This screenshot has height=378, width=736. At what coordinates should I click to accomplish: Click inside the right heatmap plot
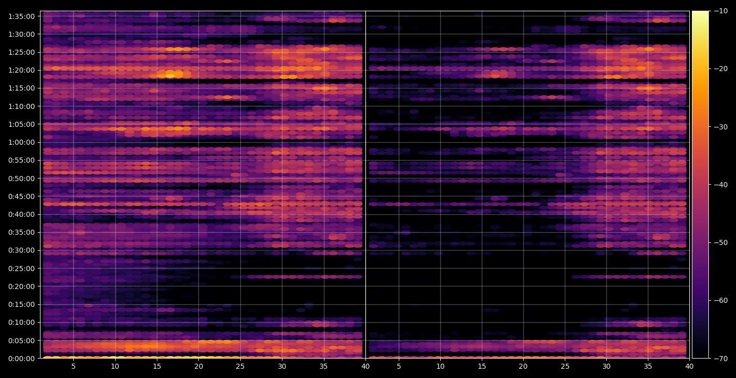pyautogui.click(x=527, y=185)
